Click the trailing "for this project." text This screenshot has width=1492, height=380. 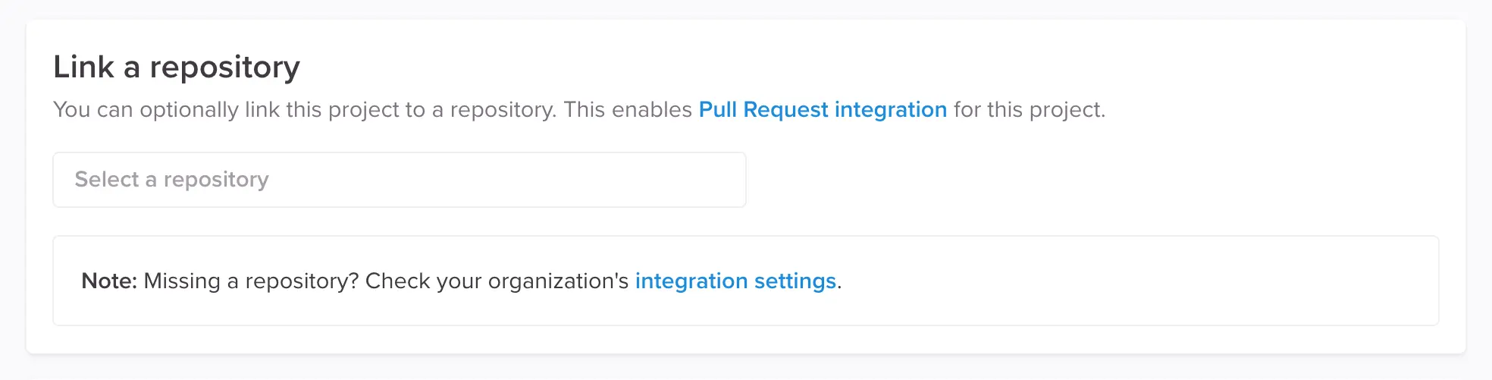click(1029, 110)
